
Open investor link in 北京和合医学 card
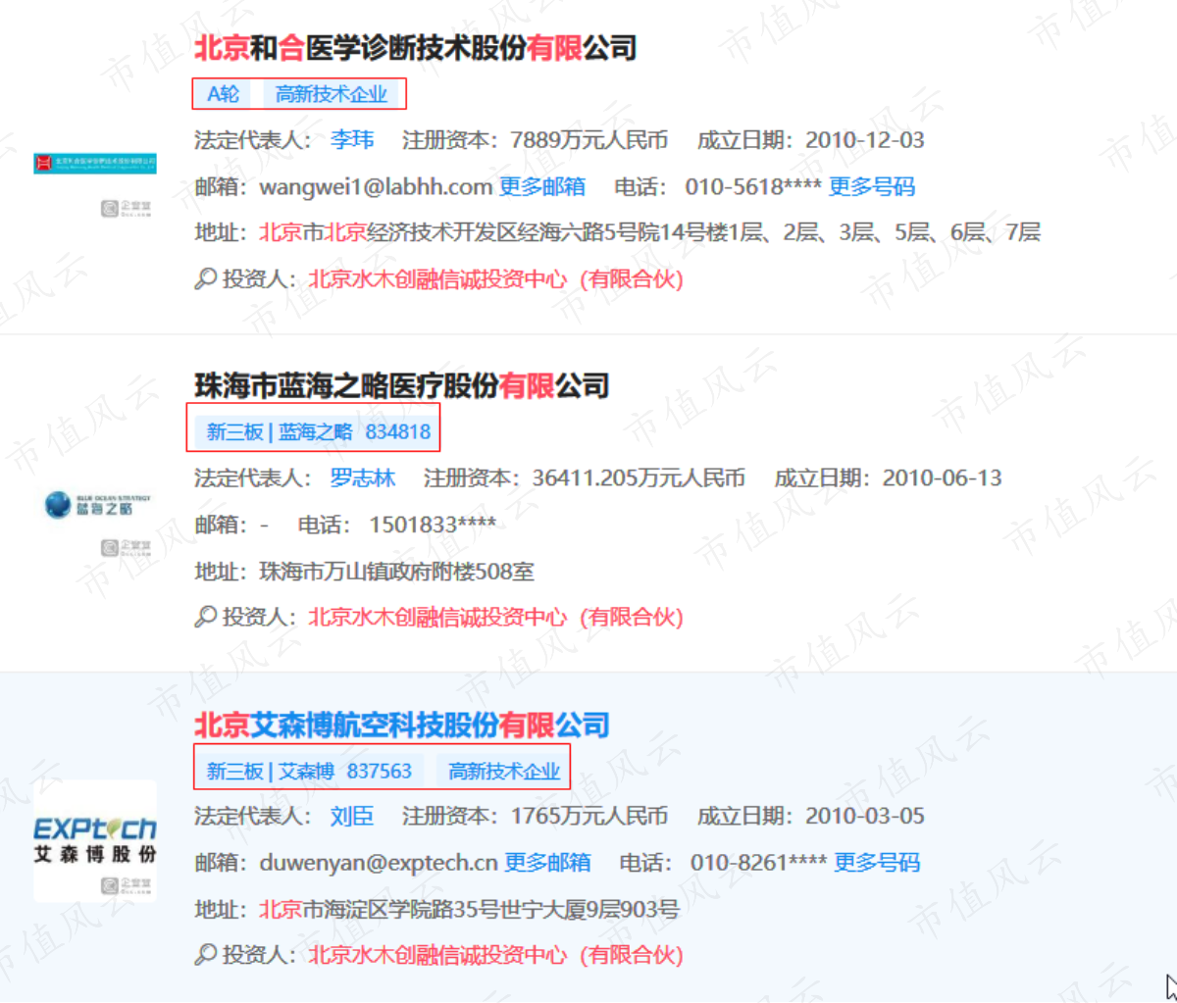(x=495, y=279)
